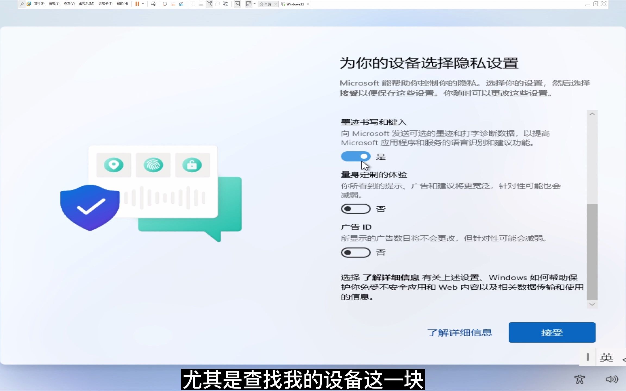Screen dimensions: 626x391
Task: Click the 接受 button
Action: coord(552,332)
